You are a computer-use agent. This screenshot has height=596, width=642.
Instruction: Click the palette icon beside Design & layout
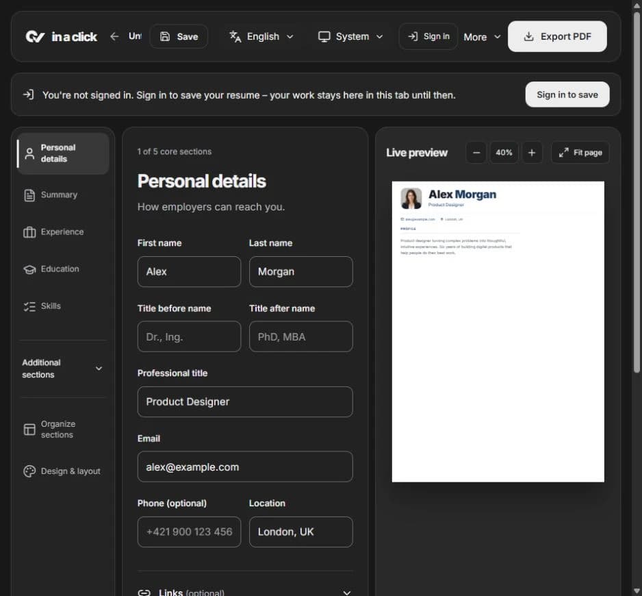pyautogui.click(x=29, y=471)
